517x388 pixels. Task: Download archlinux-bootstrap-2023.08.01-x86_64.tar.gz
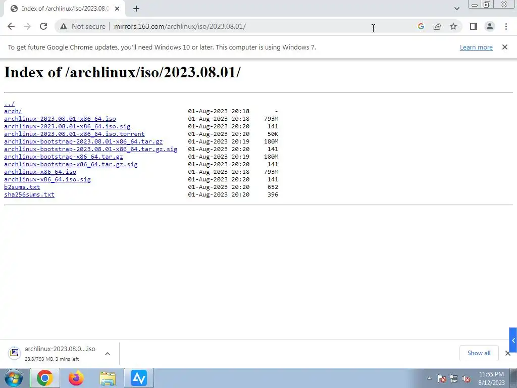83,141
